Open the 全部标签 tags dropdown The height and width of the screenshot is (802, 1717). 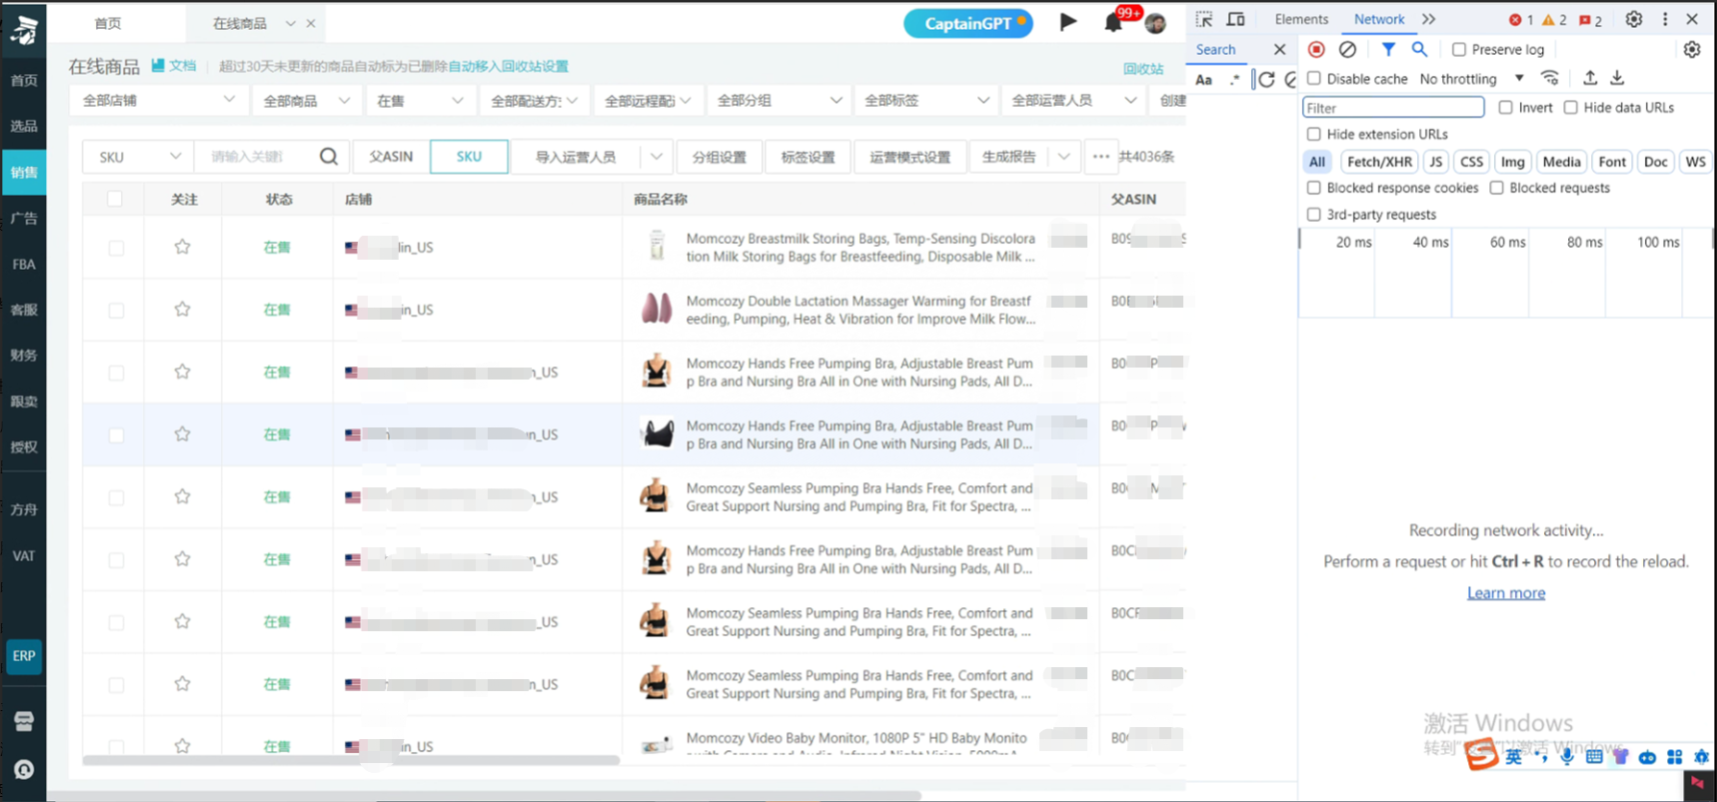[925, 100]
